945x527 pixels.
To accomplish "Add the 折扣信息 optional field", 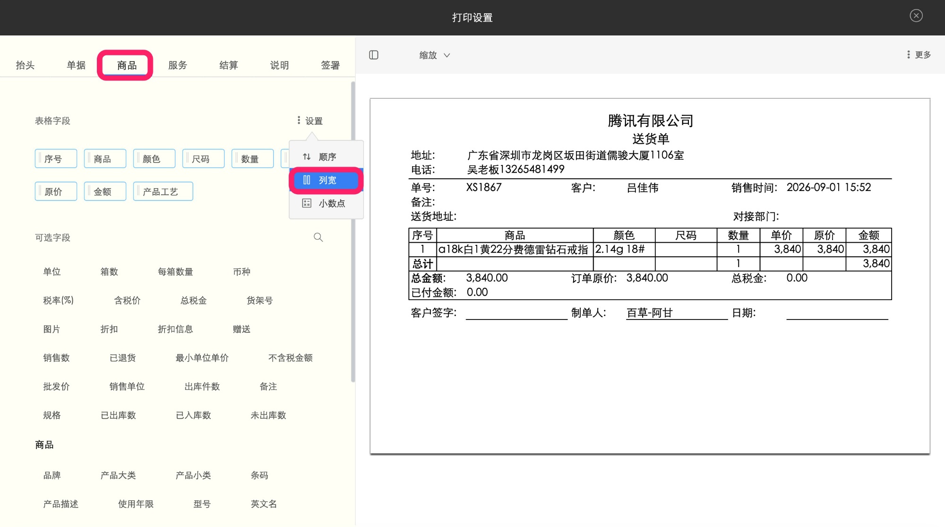I will [175, 329].
